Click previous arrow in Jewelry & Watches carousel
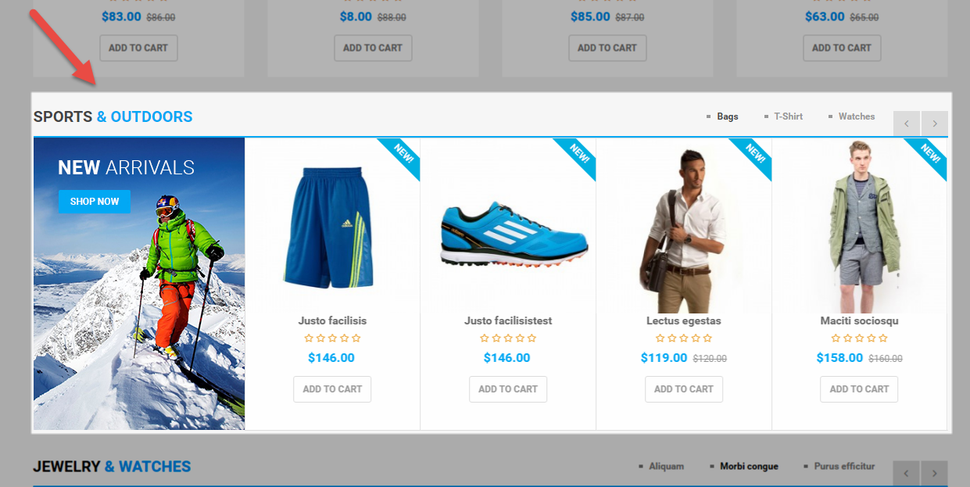Screen dimensions: 970x487 (907, 473)
